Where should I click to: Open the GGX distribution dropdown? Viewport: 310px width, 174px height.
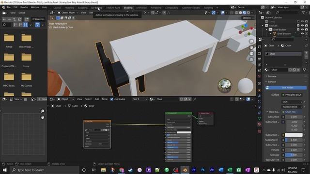(292, 102)
